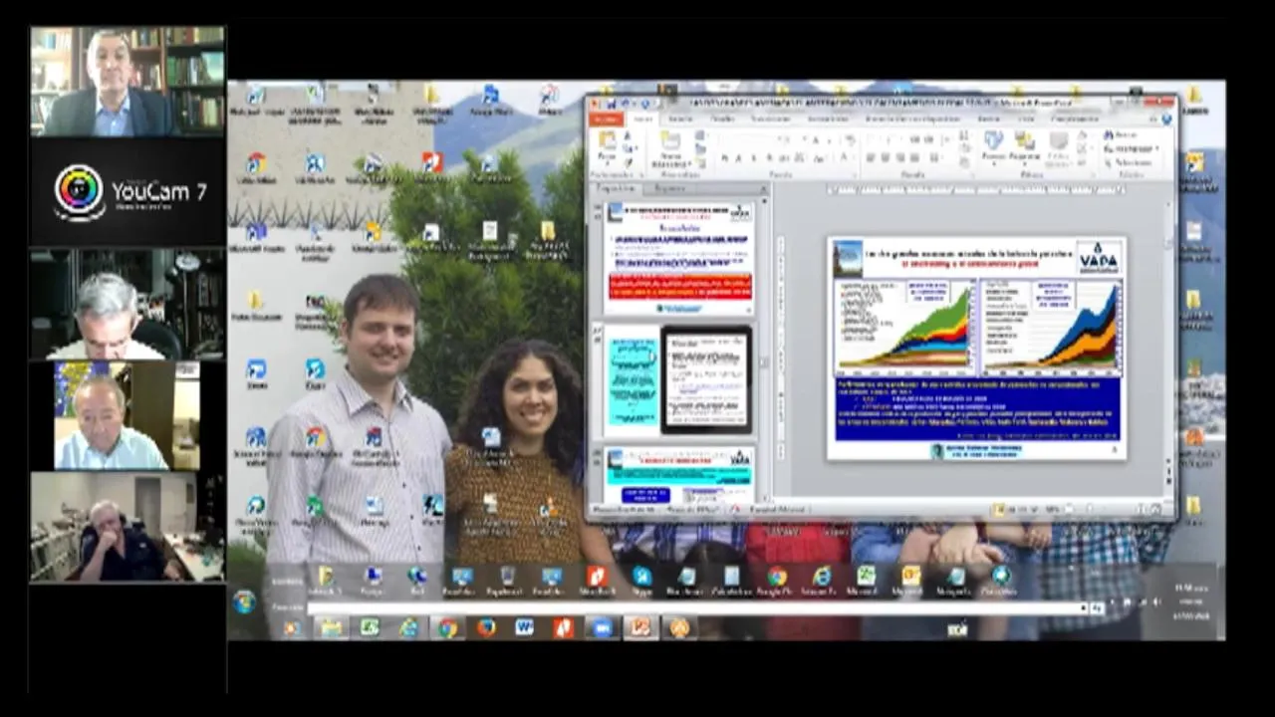The height and width of the screenshot is (717, 1275).
Task: Open the Arrange menu in Drawing group
Action: point(1025,147)
